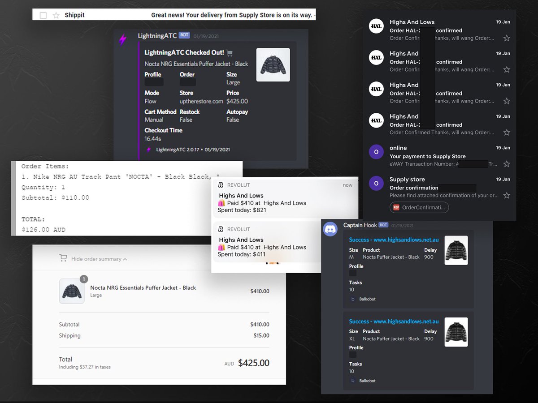
Task: Star the third Highs And Lows order email
Action: click(x=507, y=101)
